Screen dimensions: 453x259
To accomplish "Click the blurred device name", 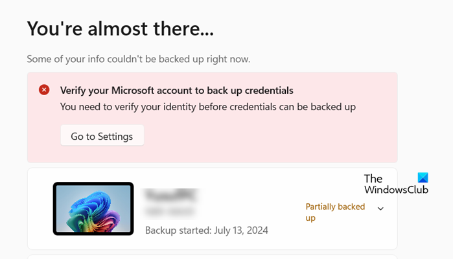I will pyautogui.click(x=170, y=195).
